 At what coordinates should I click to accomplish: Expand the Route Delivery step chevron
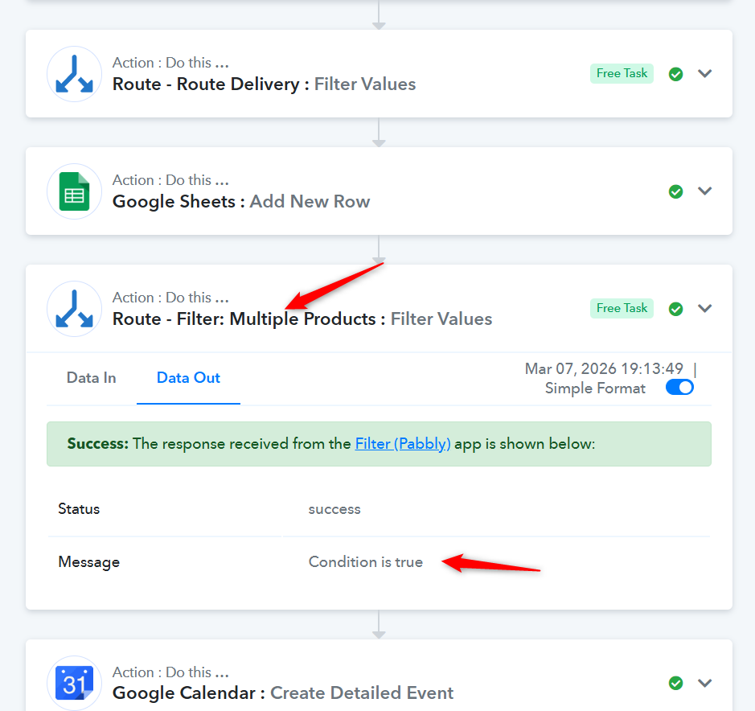(705, 74)
